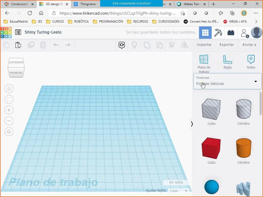Click the Shiny Turing-Leelo design name
Viewport: 263px width, 197px height.
(43, 32)
